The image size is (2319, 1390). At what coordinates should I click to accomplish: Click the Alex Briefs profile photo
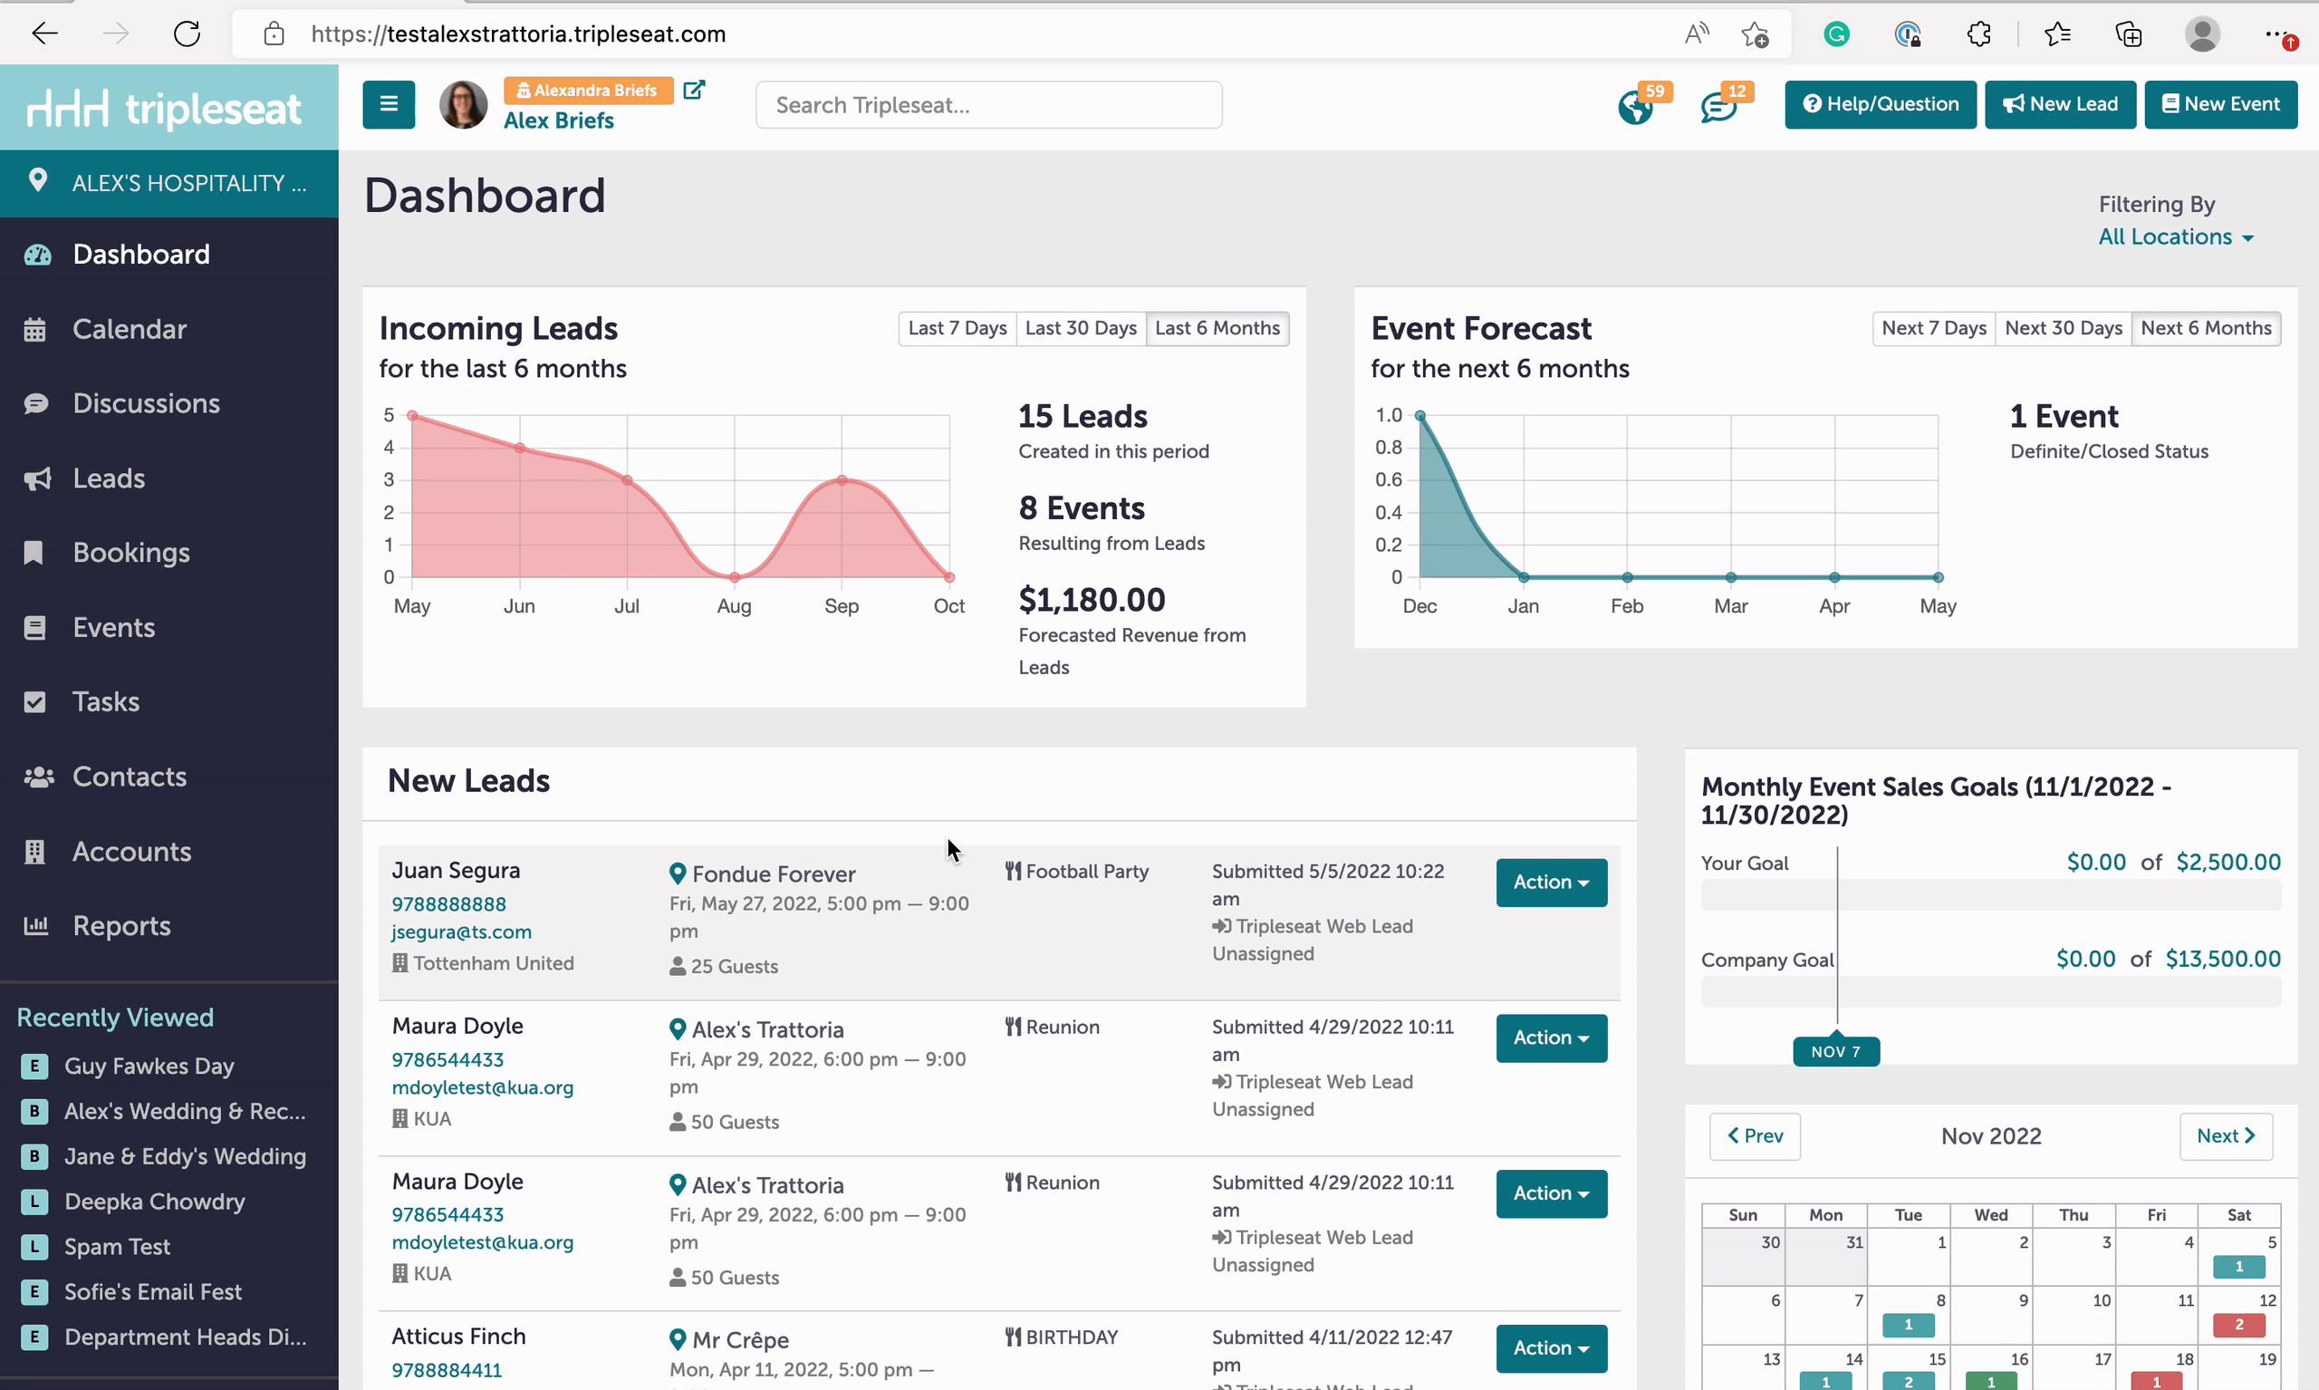[x=464, y=104]
